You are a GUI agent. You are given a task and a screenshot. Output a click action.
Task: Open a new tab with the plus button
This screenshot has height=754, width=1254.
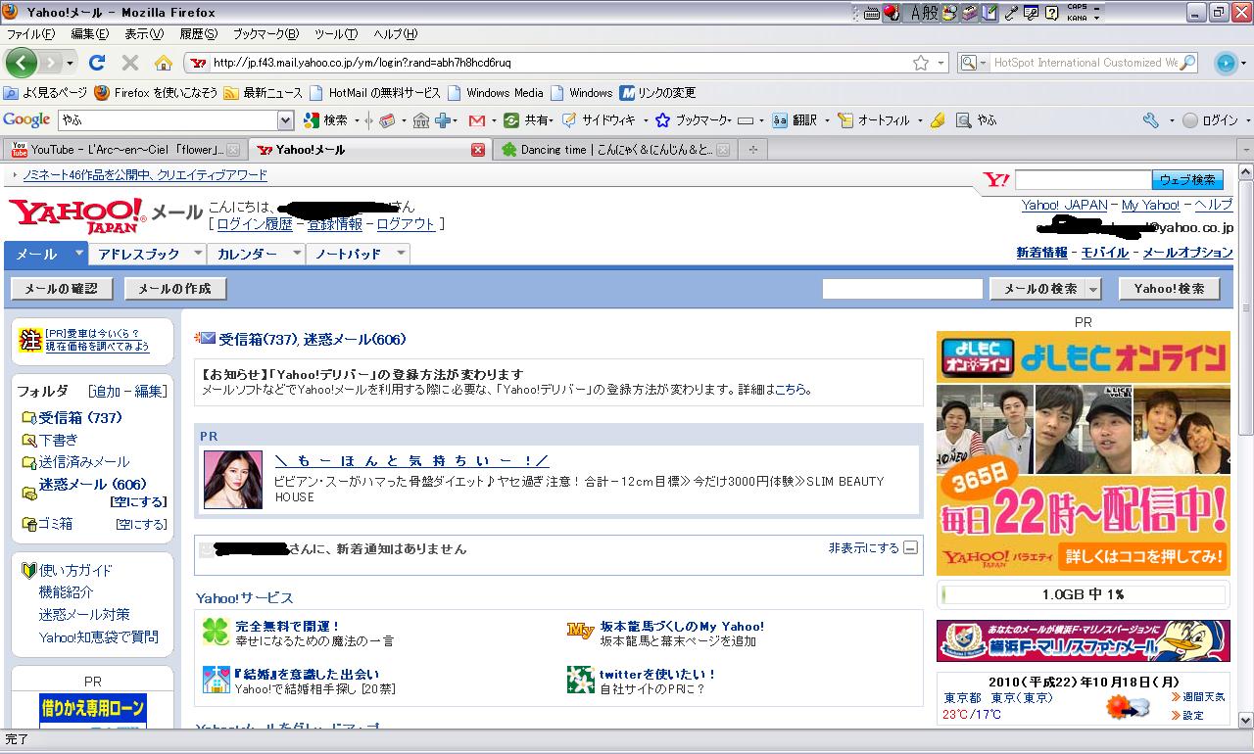click(752, 150)
